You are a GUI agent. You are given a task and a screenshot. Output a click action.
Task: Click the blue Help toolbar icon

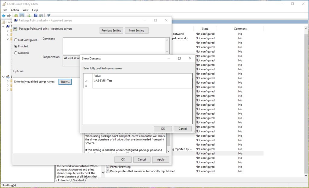click(x=36, y=16)
